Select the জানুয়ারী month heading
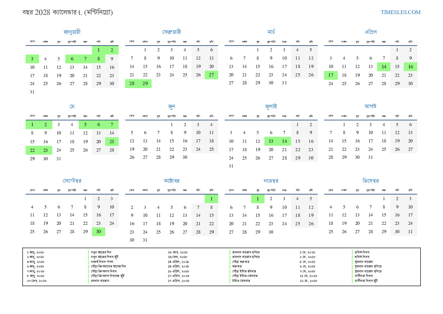This screenshot has height=314, width=443. tap(72, 32)
